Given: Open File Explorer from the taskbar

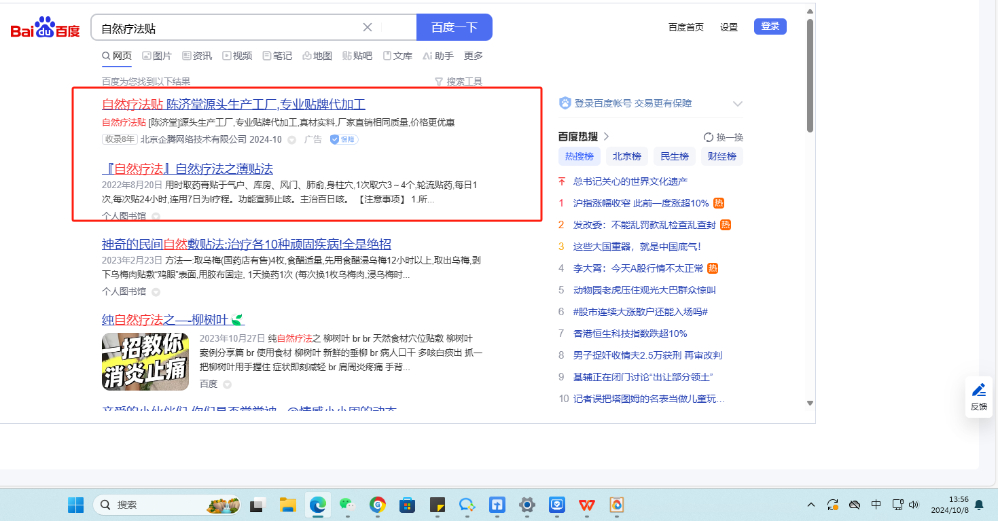Looking at the screenshot, I should tap(288, 505).
